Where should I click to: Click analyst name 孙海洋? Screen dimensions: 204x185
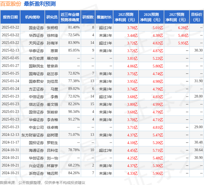(52, 43)
